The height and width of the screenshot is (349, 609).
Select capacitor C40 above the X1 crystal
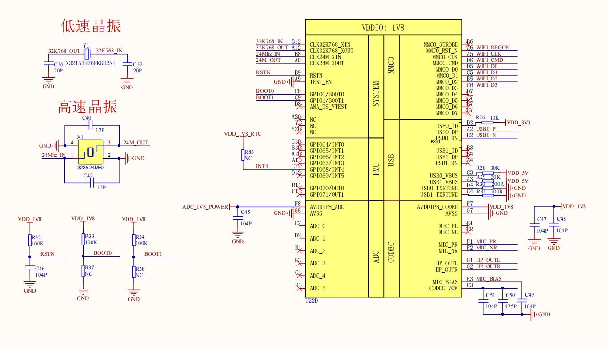92,126
